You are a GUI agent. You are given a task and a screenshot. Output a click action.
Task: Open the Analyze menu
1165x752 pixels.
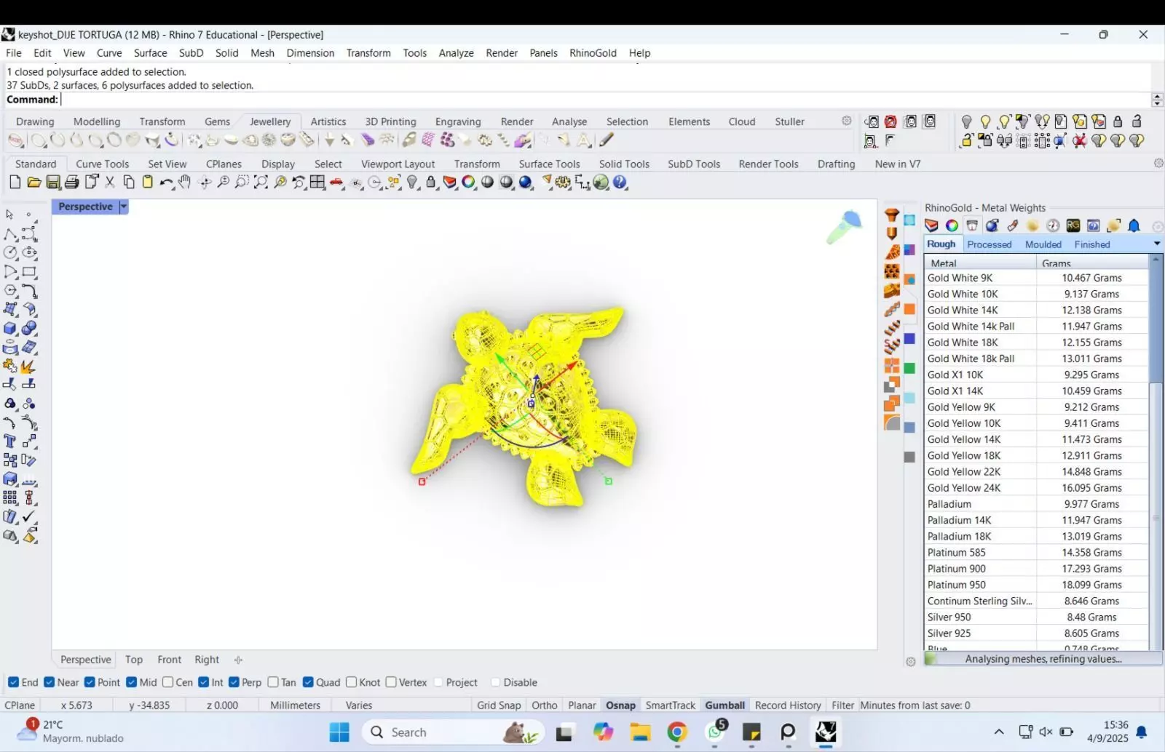tap(456, 53)
